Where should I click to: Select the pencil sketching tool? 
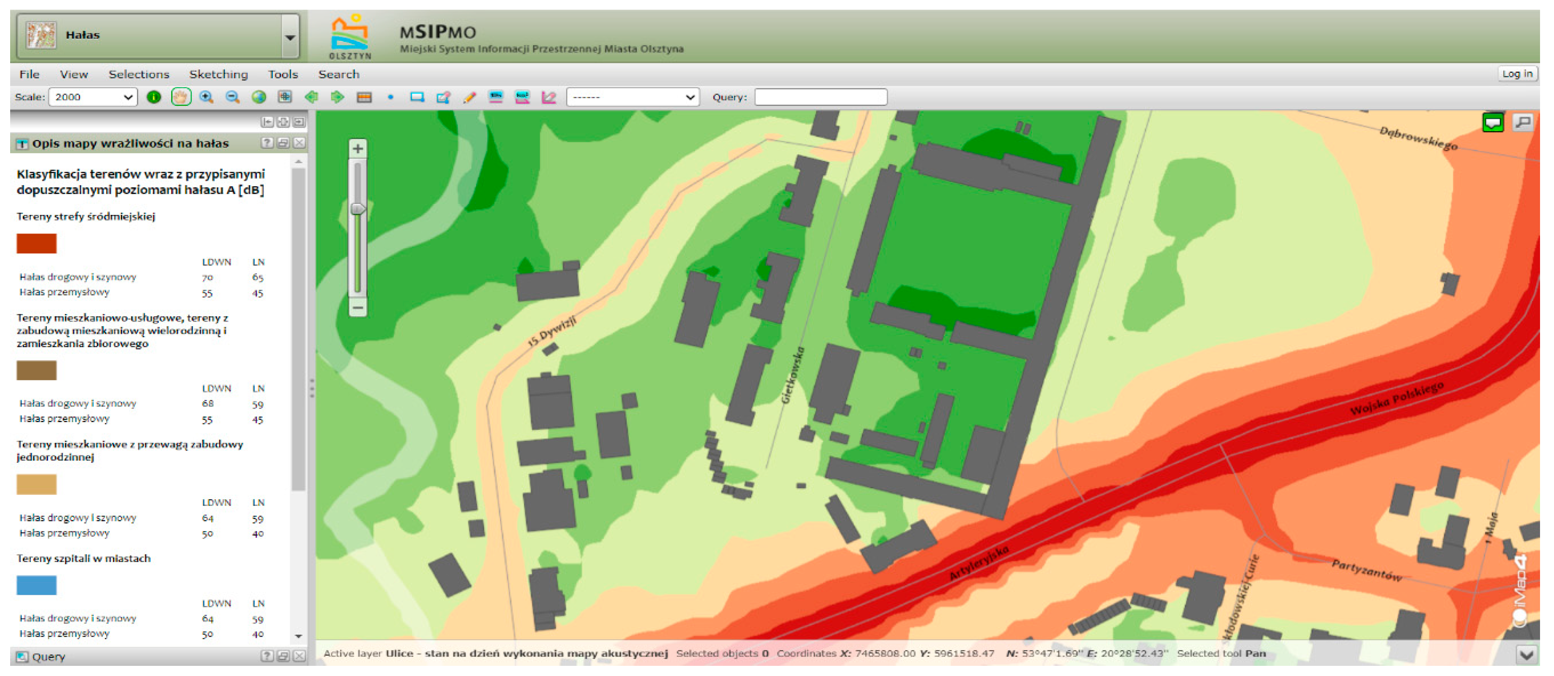[469, 97]
